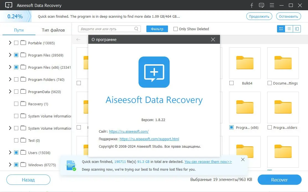Click the scan-complete document icon in notification
The width and height of the screenshot is (308, 192).
71,165
